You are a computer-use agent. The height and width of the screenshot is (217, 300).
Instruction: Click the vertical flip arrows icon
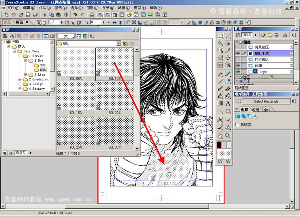click(120, 23)
